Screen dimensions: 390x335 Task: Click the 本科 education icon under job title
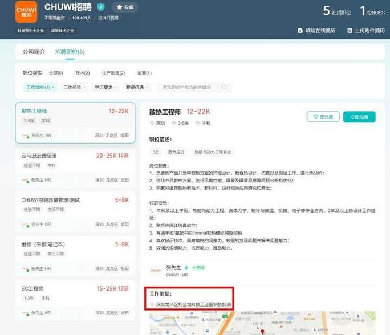pos(198,123)
